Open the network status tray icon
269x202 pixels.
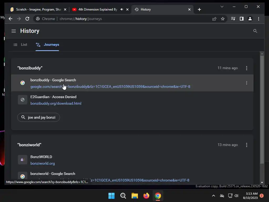coord(230,196)
